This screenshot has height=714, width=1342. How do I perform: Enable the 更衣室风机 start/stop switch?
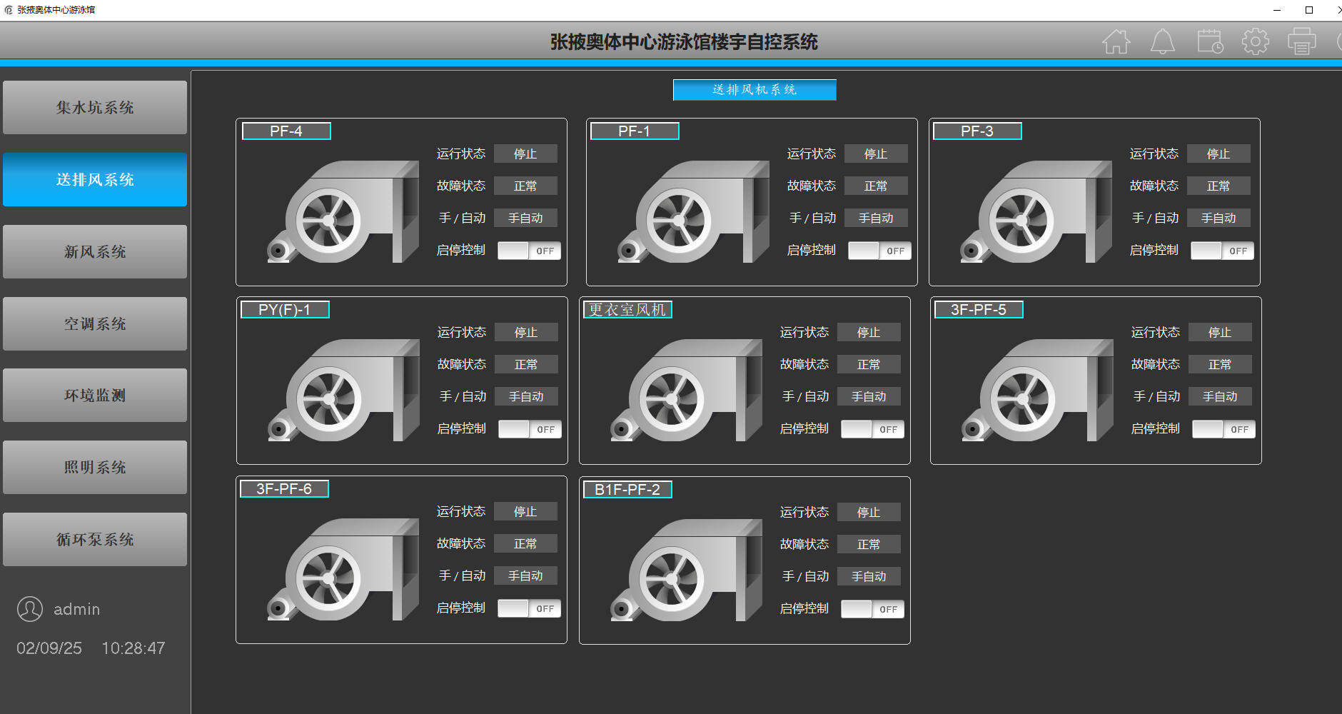(x=872, y=429)
